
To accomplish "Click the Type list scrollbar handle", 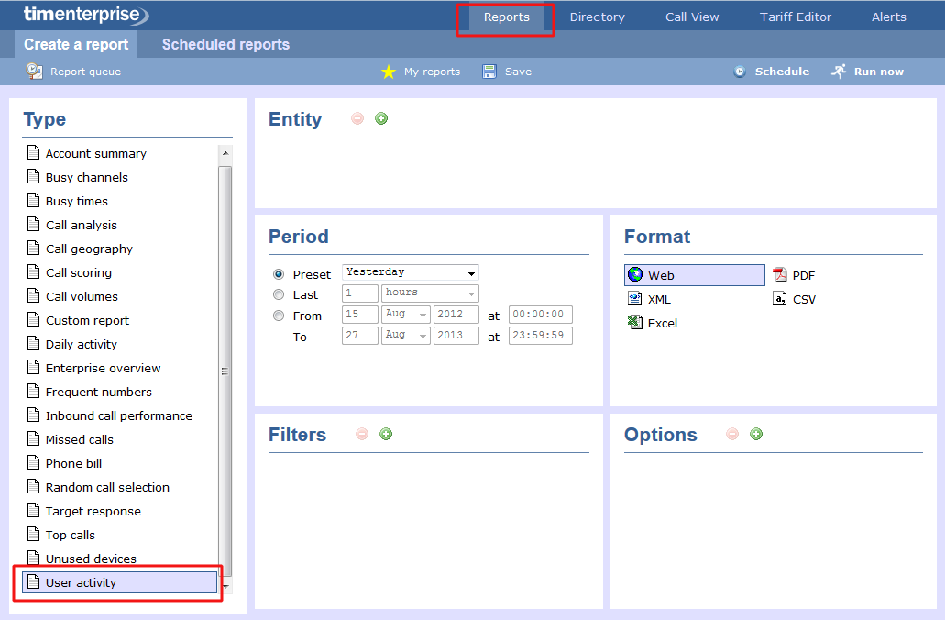I will click(x=225, y=371).
